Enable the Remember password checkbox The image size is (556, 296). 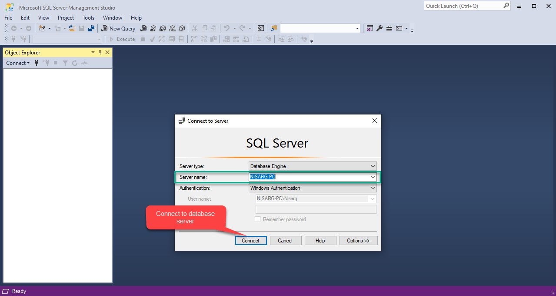257,219
